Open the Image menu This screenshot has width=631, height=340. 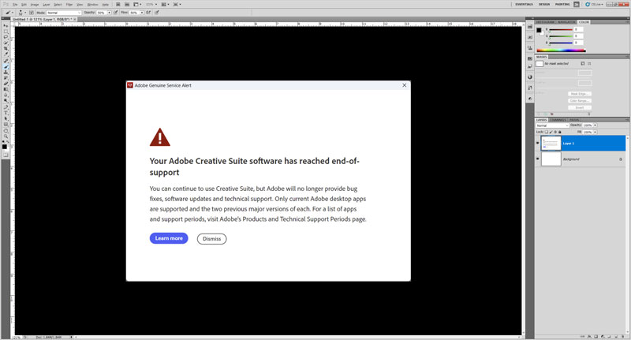[35, 5]
